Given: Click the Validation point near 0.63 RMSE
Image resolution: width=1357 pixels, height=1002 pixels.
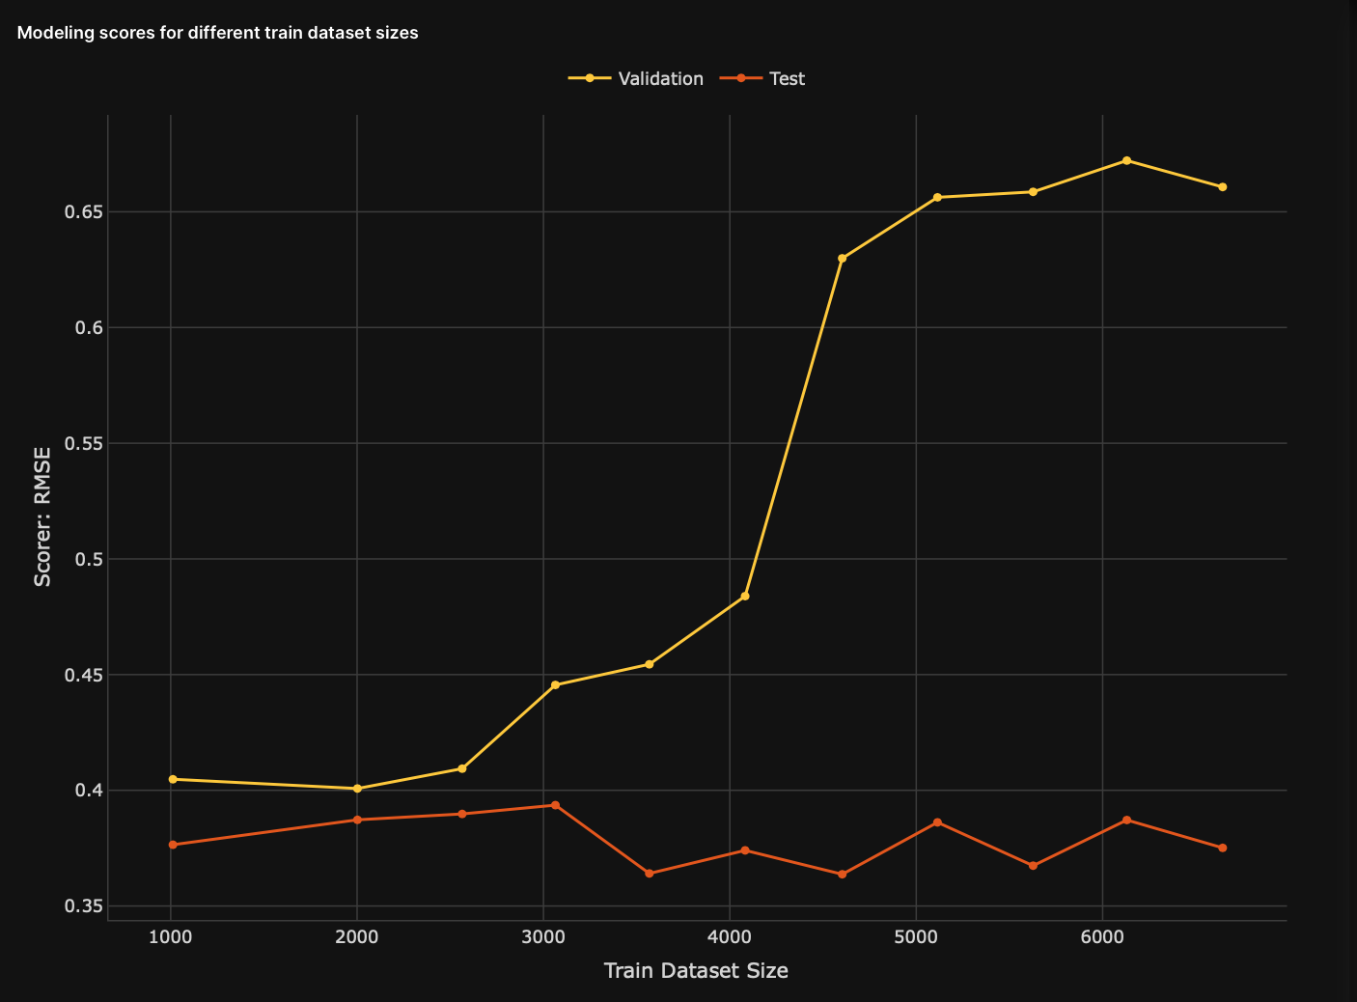Looking at the screenshot, I should click(842, 259).
